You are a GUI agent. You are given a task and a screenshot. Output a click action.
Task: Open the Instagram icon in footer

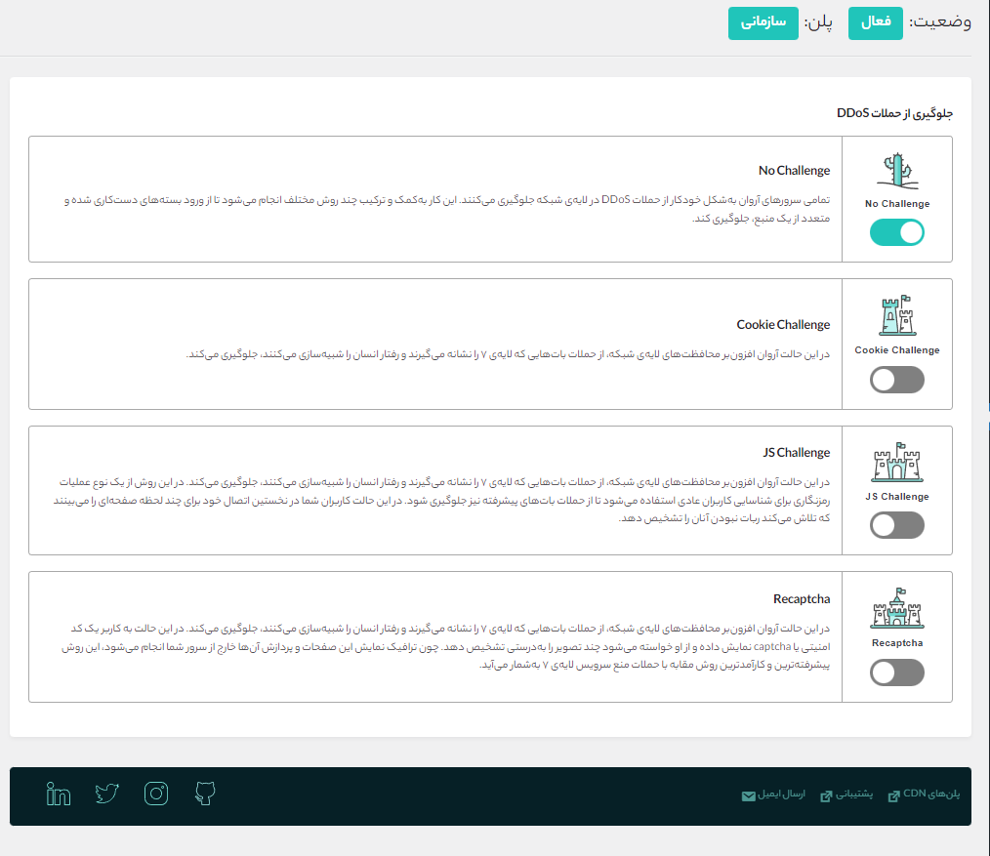[156, 794]
